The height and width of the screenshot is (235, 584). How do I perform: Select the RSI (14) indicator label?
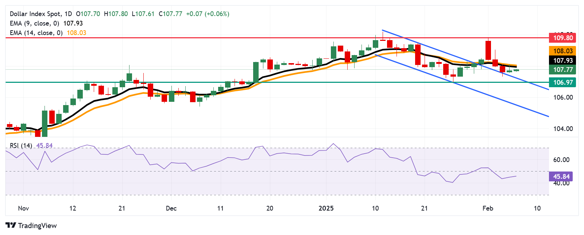pos(21,146)
